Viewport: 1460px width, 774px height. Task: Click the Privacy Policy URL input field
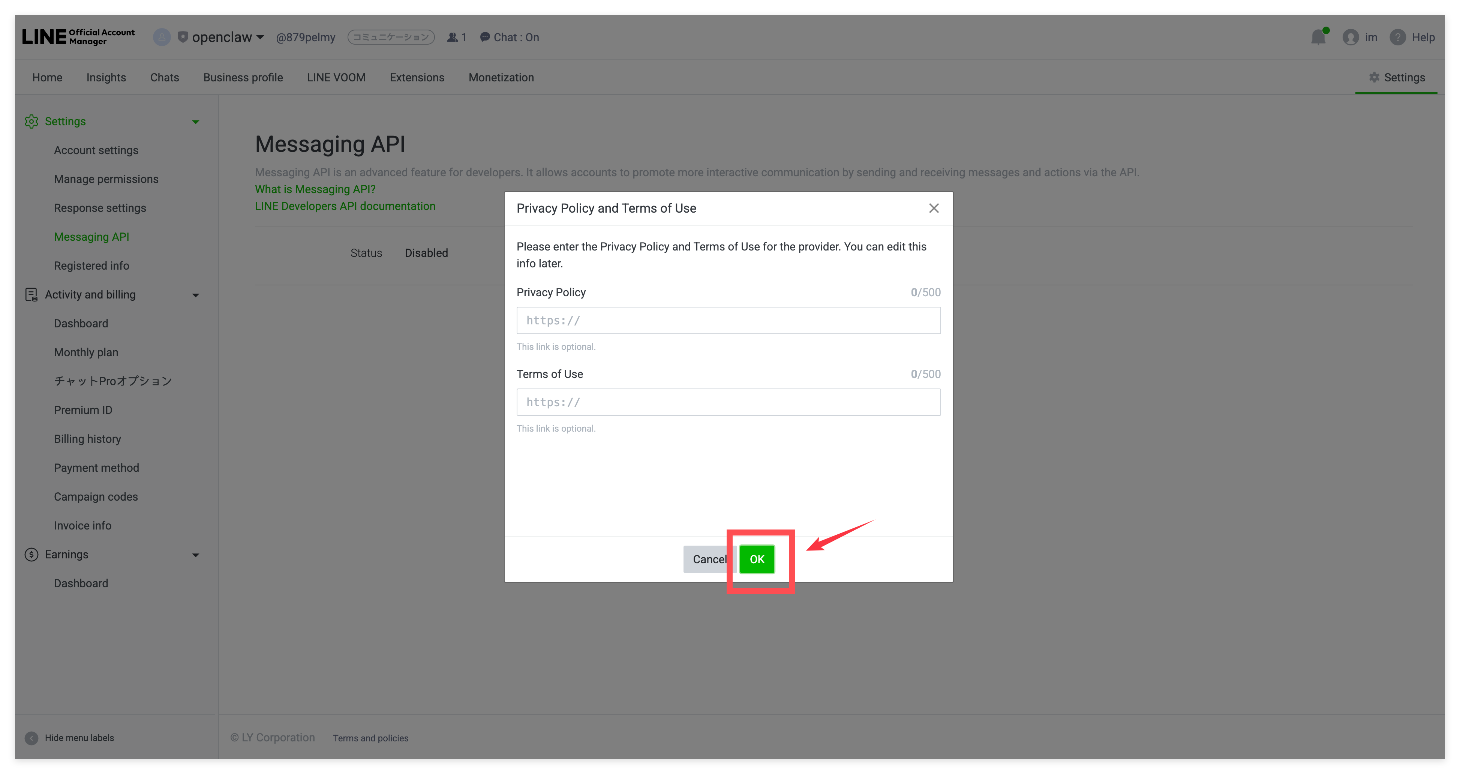728,320
